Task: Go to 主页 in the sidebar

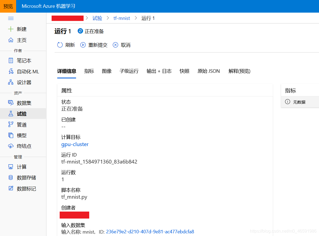Action: 21,40
